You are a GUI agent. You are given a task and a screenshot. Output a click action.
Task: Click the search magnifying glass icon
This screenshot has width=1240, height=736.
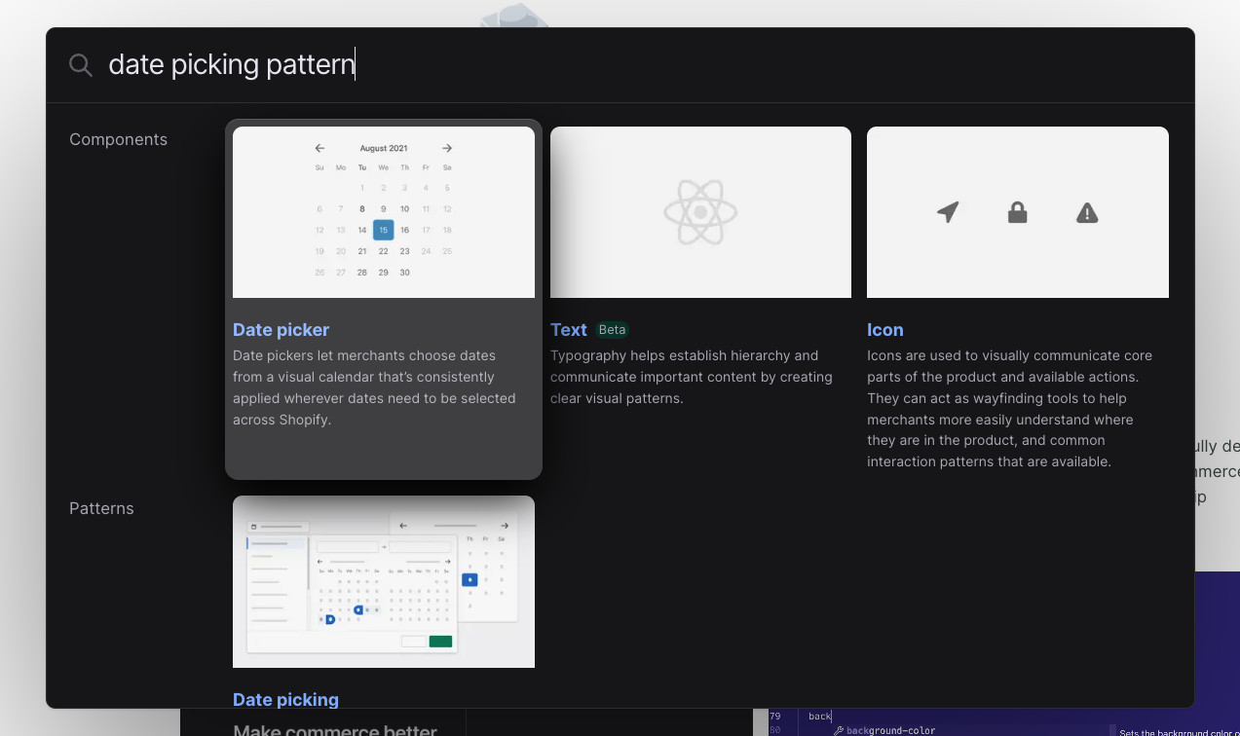[81, 64]
